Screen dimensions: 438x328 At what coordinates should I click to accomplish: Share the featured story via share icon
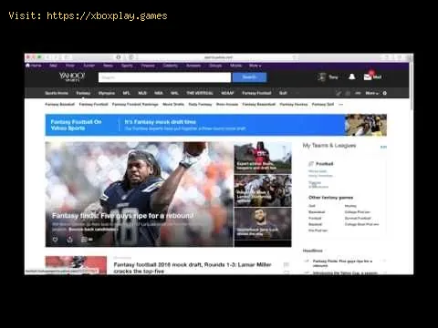(x=69, y=240)
